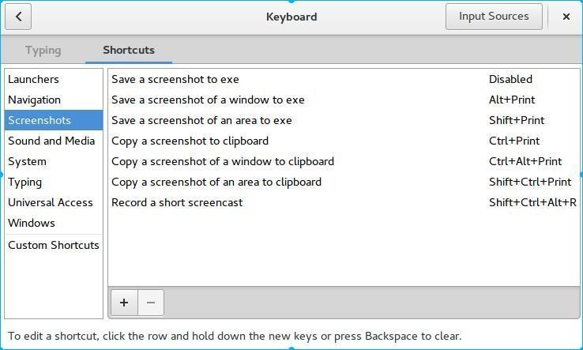Select 'Save a screenshot of a window to exe' row
This screenshot has height=350, width=583.
click(x=344, y=100)
